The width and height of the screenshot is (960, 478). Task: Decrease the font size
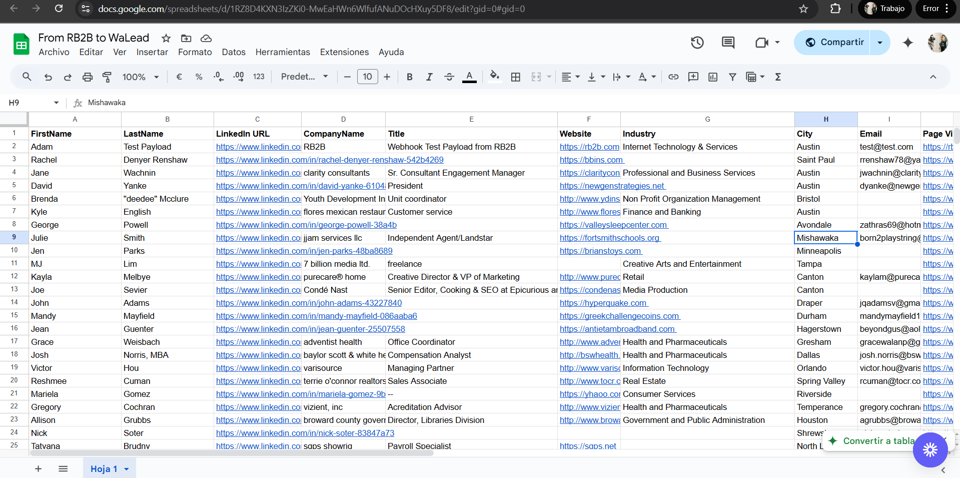[347, 77]
